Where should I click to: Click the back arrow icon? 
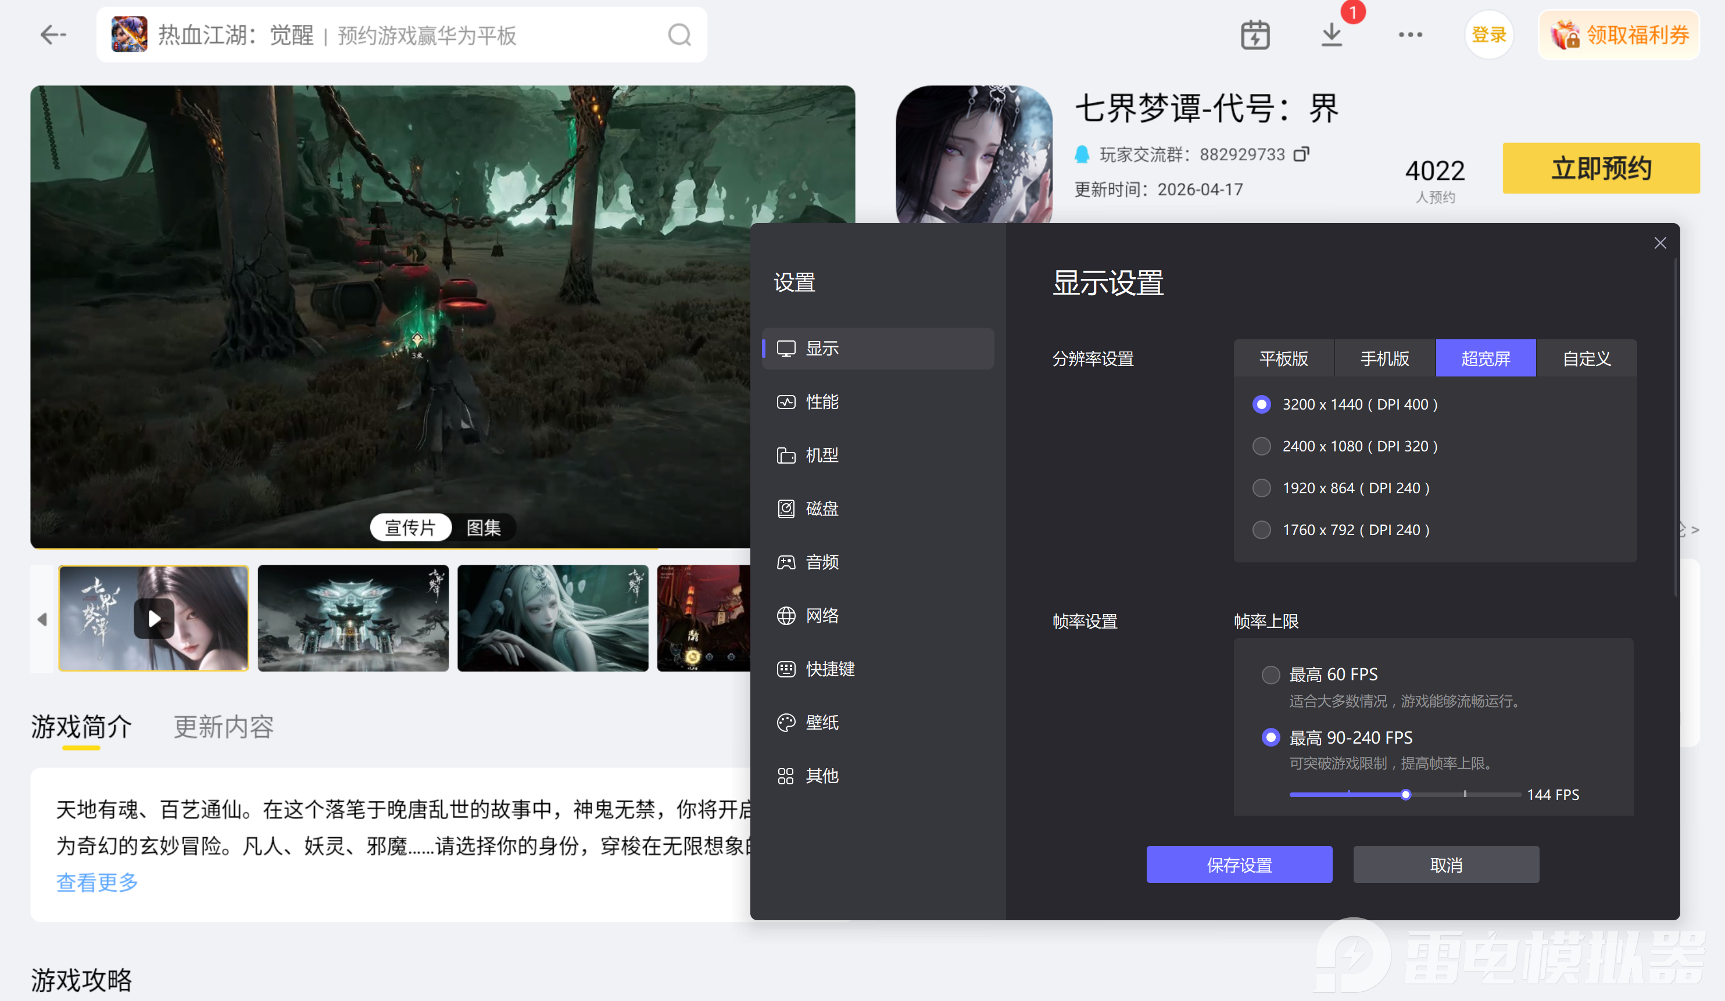pos(53,35)
